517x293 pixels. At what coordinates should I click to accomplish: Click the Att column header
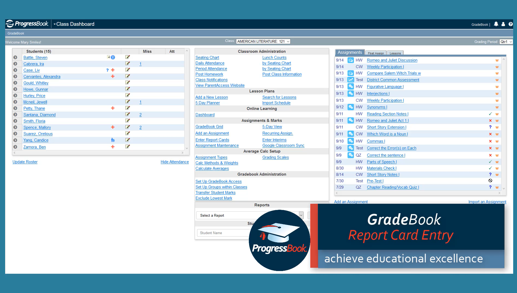click(172, 52)
